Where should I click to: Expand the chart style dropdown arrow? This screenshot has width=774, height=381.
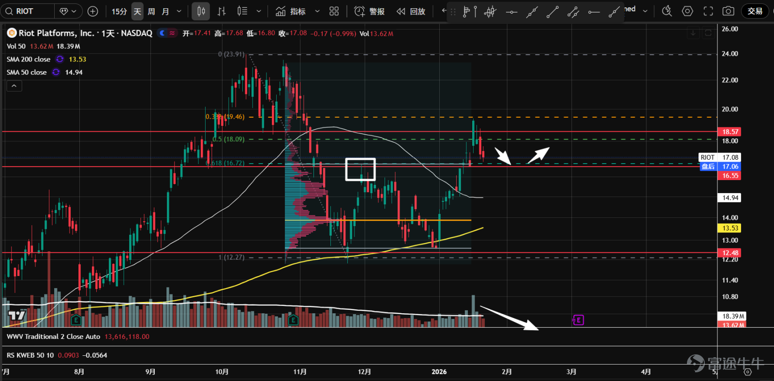click(259, 11)
